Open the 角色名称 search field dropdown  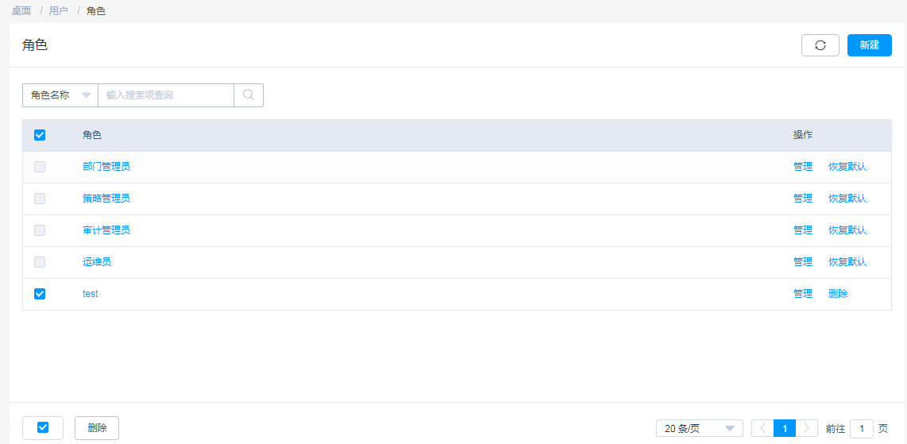[60, 95]
